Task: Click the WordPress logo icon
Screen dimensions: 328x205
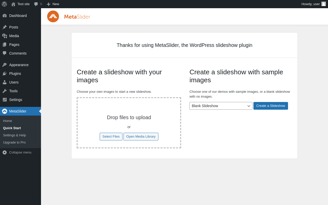Action: pos(4,4)
